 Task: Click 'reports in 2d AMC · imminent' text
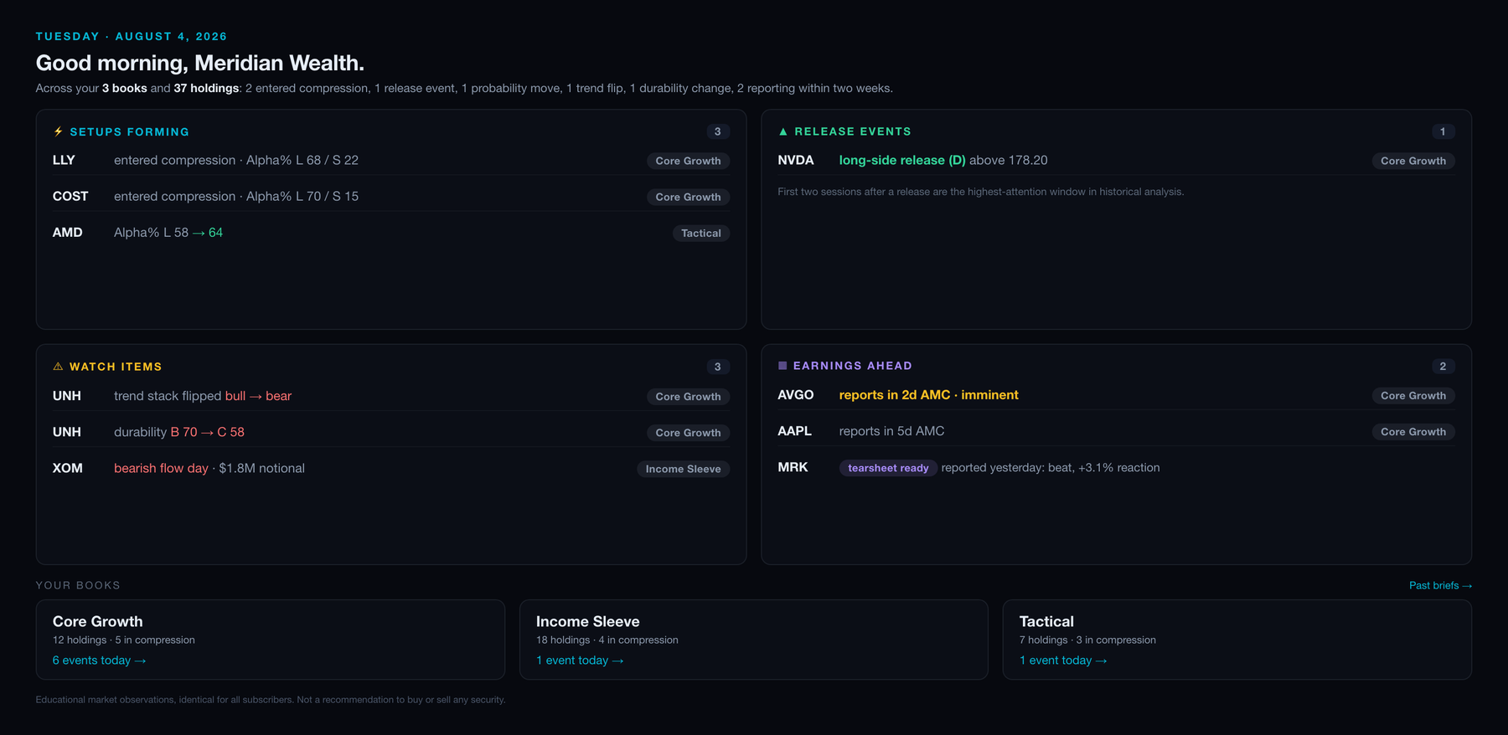[929, 394]
